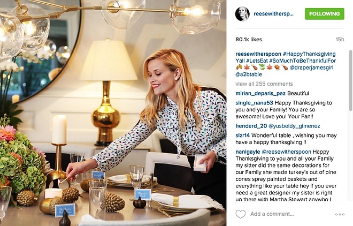The image size is (353, 226).
Task: Click the comments scrollbar thumb
Action: 351,80
